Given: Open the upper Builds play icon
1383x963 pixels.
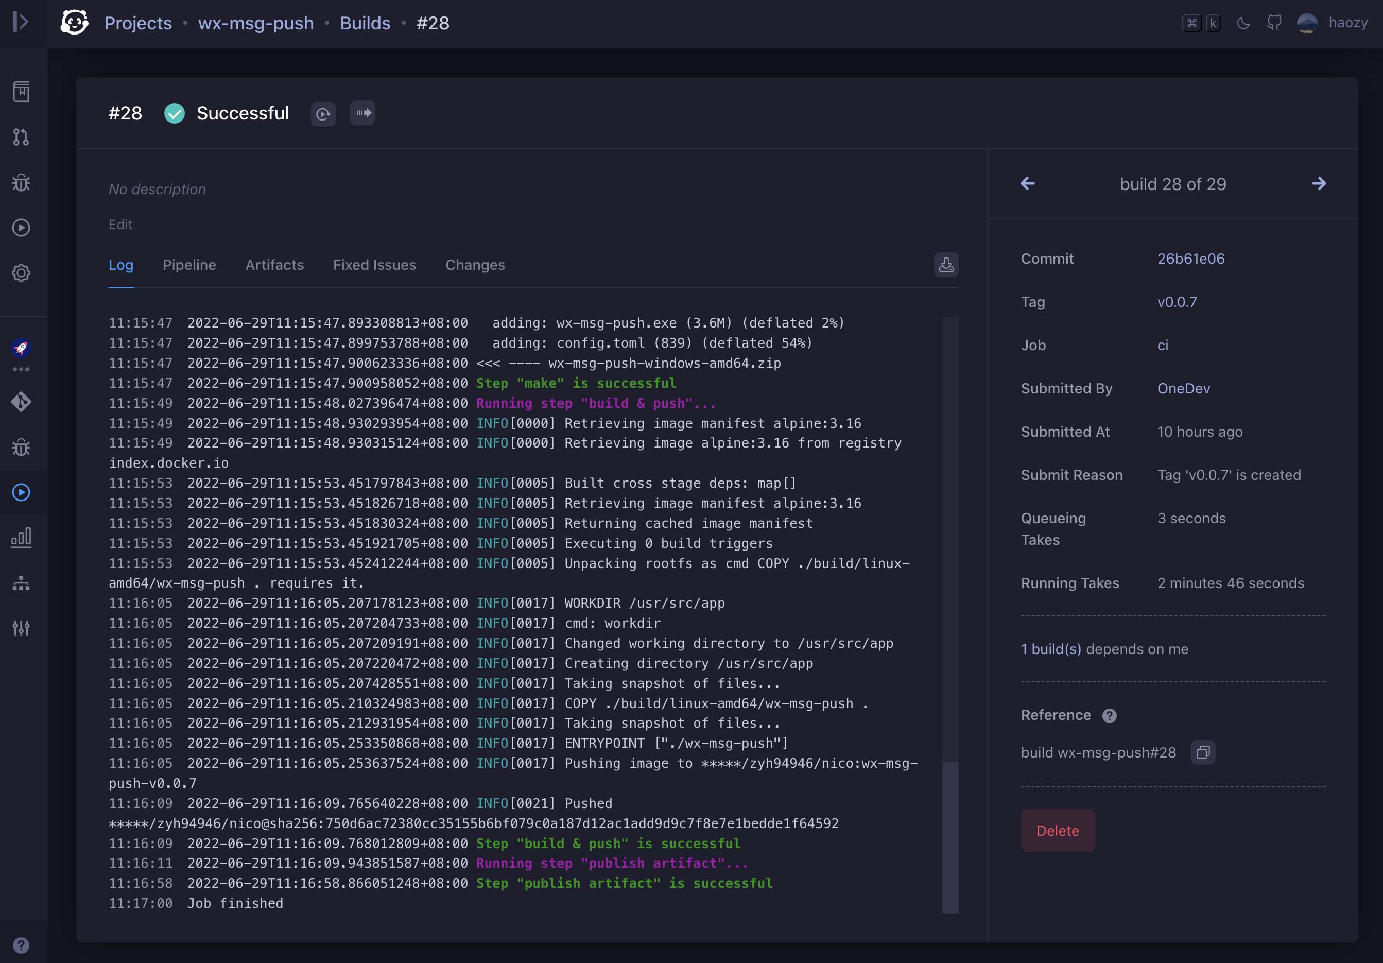Looking at the screenshot, I should (21, 227).
